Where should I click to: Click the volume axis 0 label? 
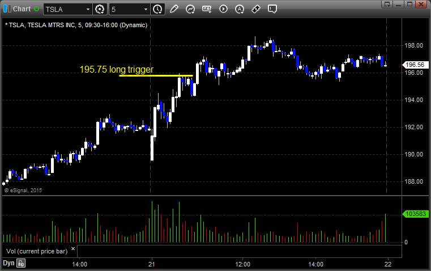click(x=406, y=243)
